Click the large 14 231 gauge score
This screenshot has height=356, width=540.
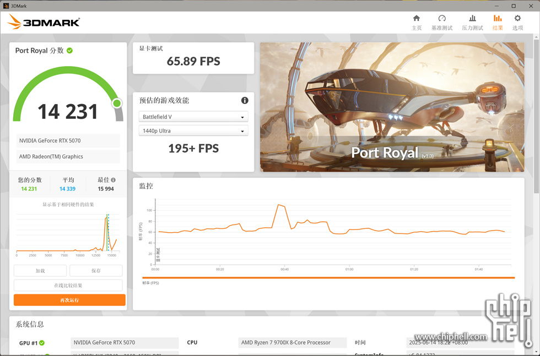click(68, 112)
